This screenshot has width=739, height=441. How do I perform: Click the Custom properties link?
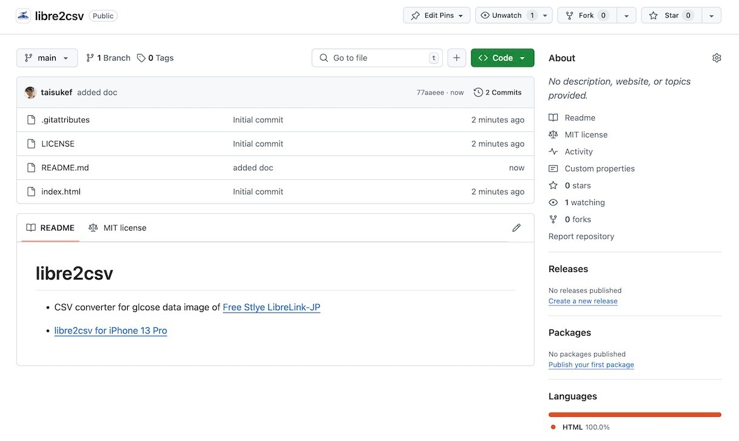coord(600,168)
